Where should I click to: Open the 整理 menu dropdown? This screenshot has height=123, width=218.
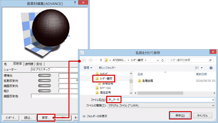(x=88, y=68)
